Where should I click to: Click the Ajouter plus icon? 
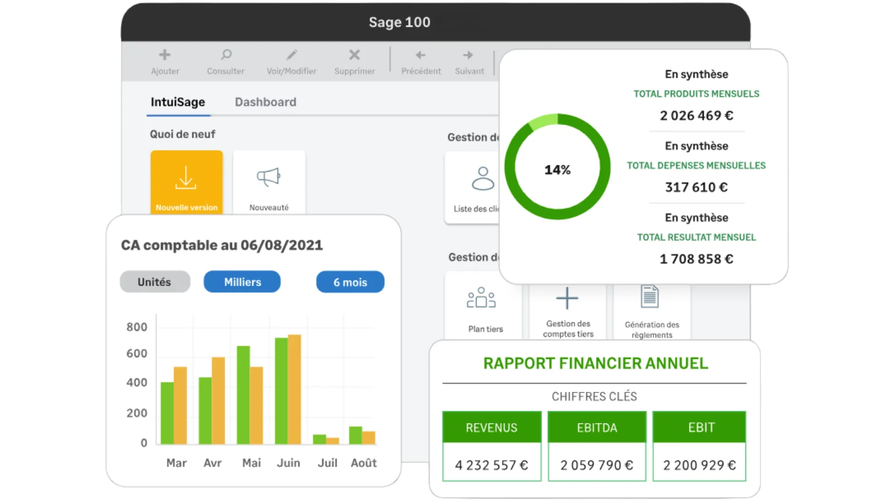pyautogui.click(x=164, y=55)
